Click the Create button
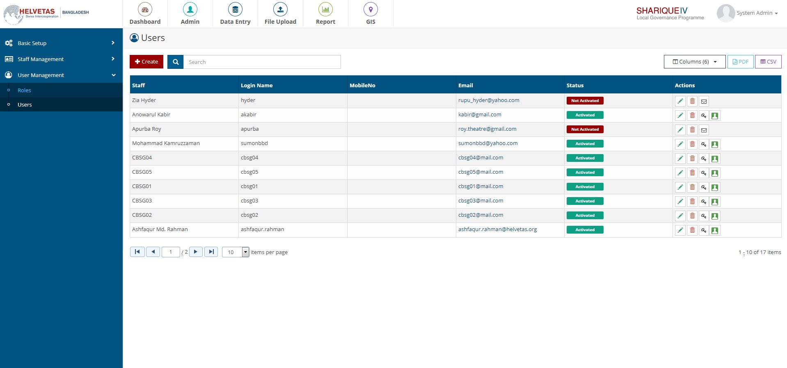The height and width of the screenshot is (368, 787). click(x=146, y=61)
